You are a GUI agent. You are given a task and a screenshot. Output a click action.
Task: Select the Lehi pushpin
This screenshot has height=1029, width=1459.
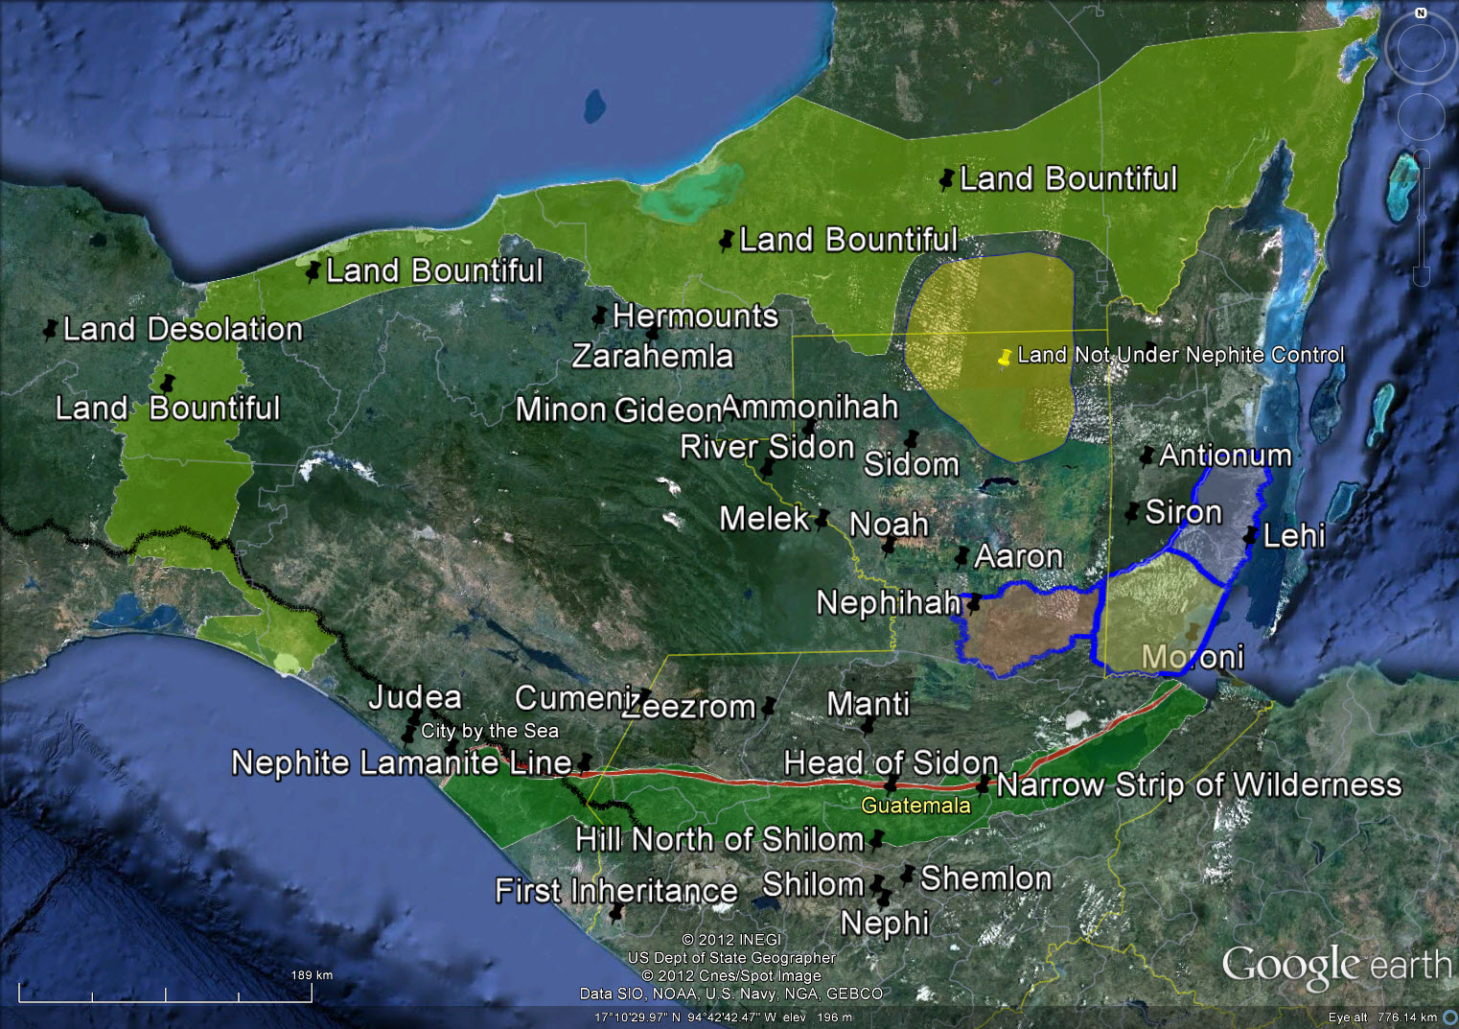point(1250,535)
